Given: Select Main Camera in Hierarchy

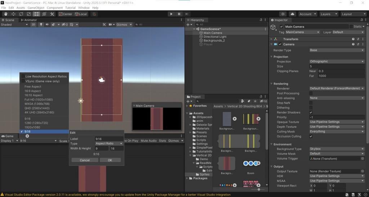Looking at the screenshot, I should pos(213,33).
